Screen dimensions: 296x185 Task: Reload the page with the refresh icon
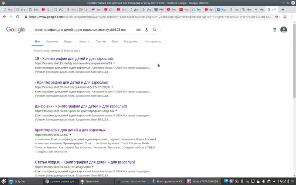17,17
